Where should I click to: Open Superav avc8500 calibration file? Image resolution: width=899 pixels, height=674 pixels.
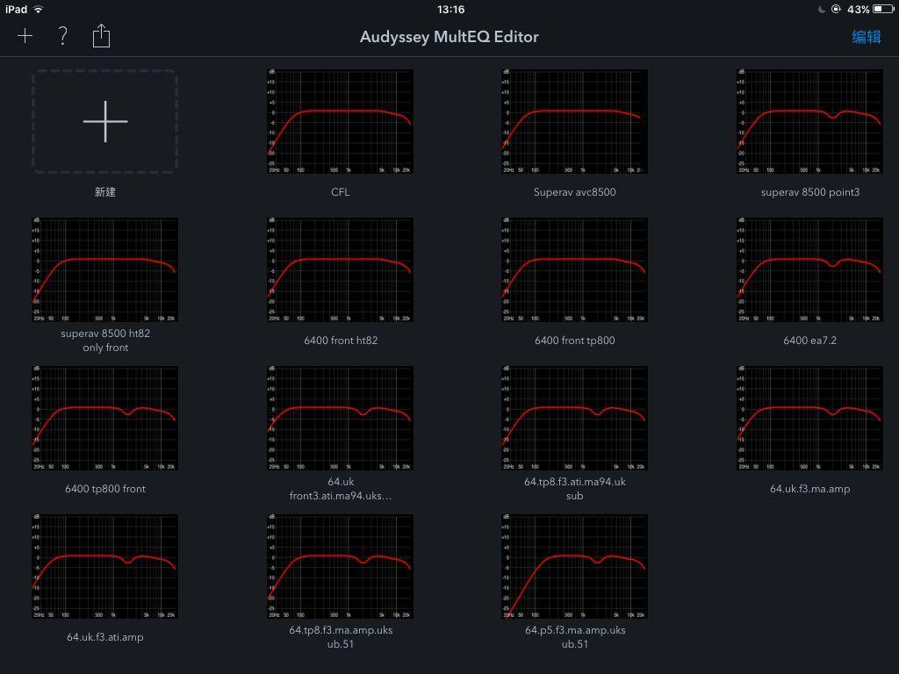click(574, 121)
